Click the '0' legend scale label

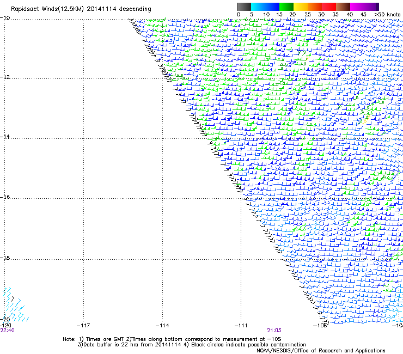click(239, 15)
